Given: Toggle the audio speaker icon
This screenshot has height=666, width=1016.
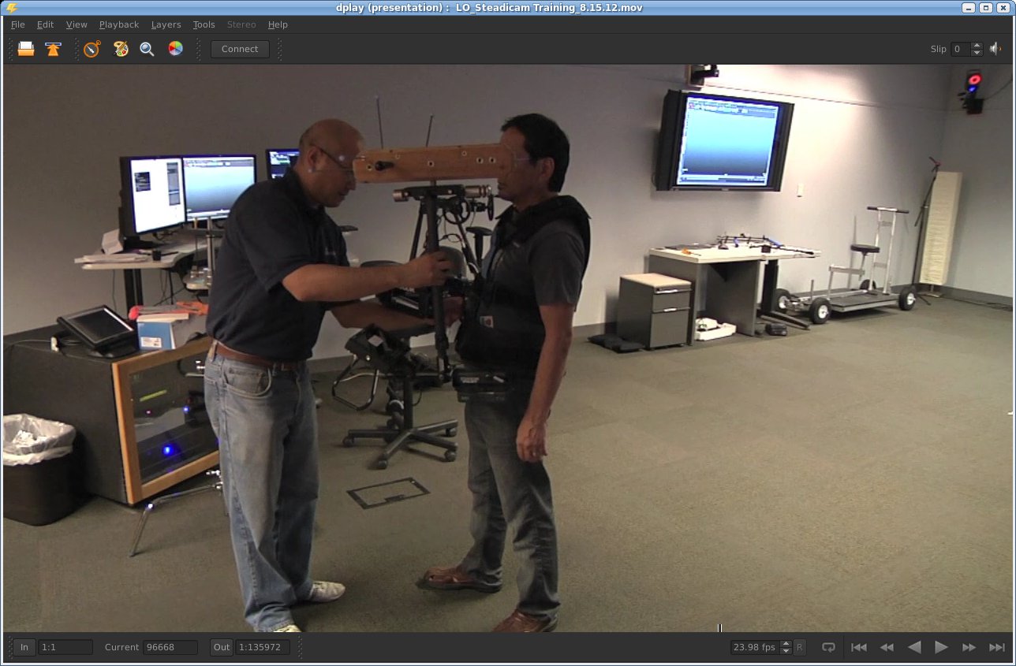Looking at the screenshot, I should point(995,49).
